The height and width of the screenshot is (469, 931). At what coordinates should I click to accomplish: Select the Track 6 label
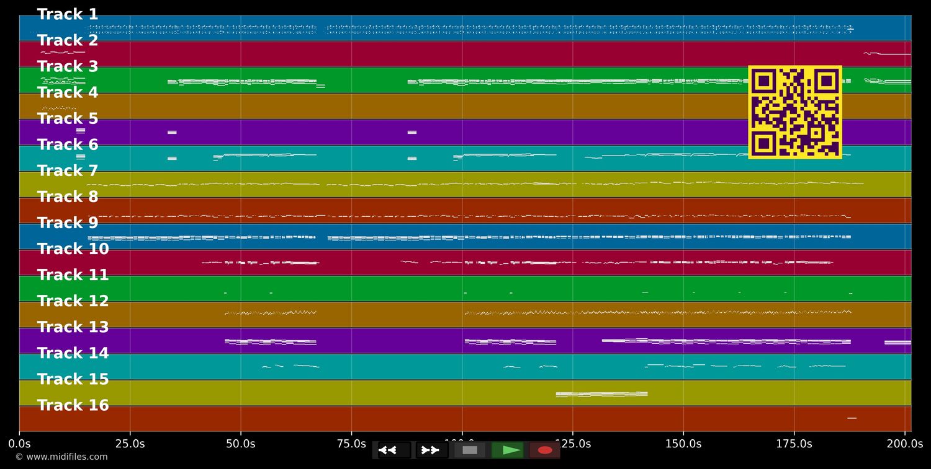point(68,144)
